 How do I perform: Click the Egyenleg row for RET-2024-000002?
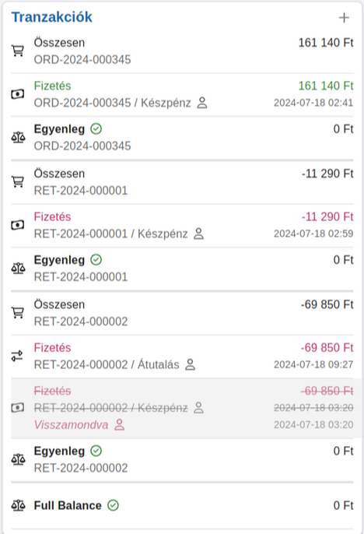coord(182,460)
